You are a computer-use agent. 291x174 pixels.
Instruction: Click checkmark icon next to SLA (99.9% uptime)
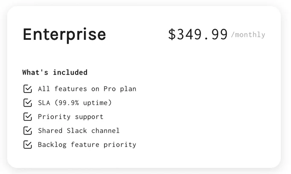click(x=28, y=102)
